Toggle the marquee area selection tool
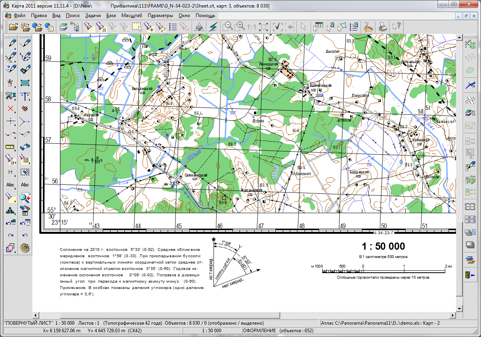 [x=137, y=27]
